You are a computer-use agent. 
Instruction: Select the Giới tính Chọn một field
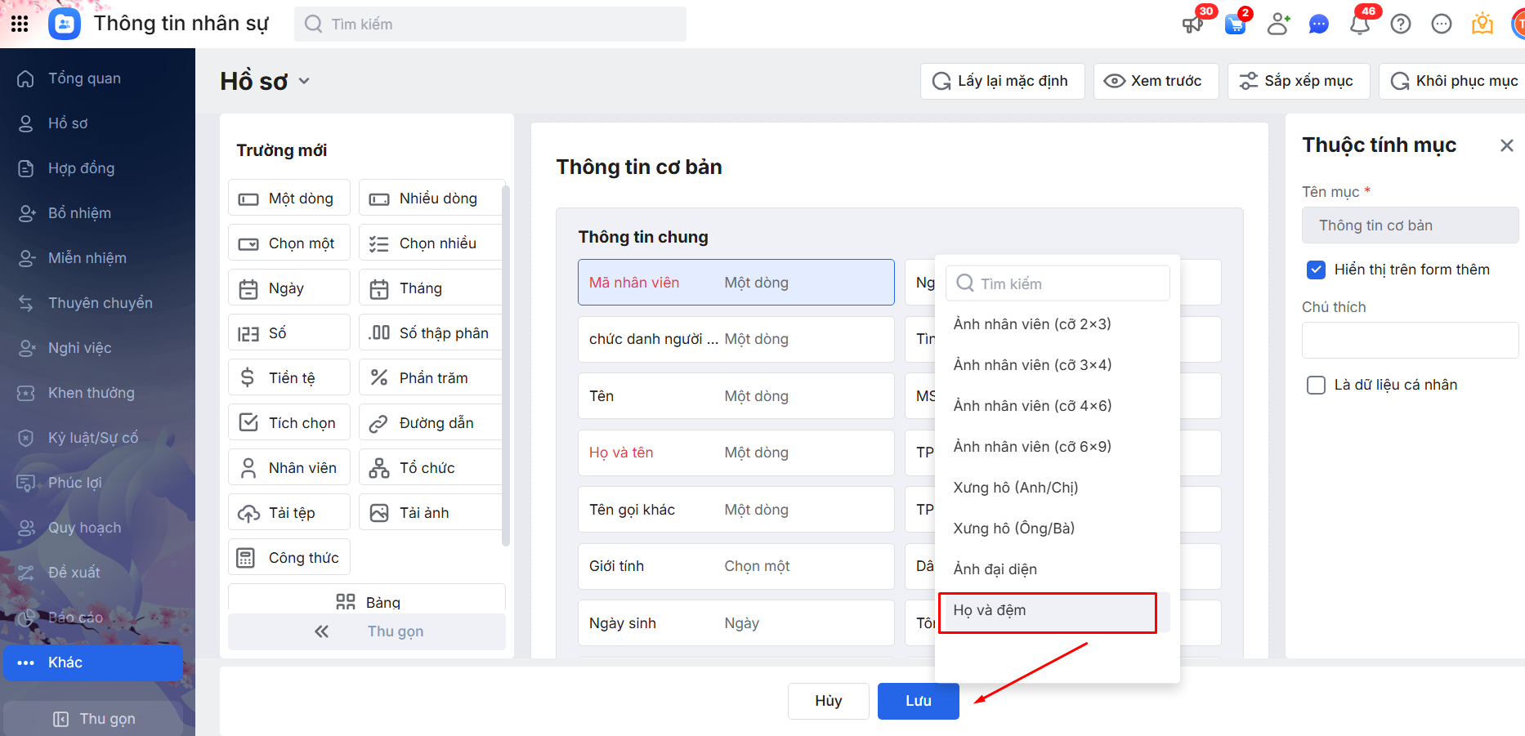point(736,566)
